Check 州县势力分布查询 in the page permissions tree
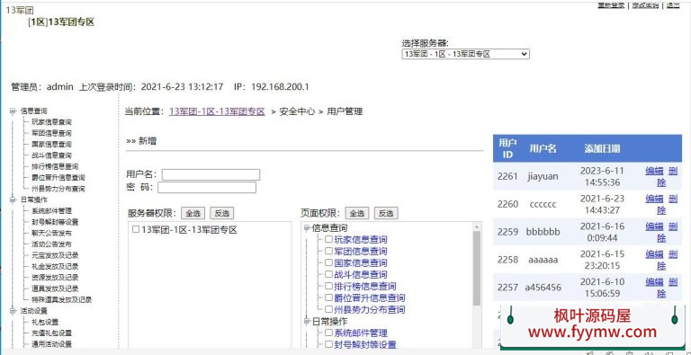 point(328,310)
